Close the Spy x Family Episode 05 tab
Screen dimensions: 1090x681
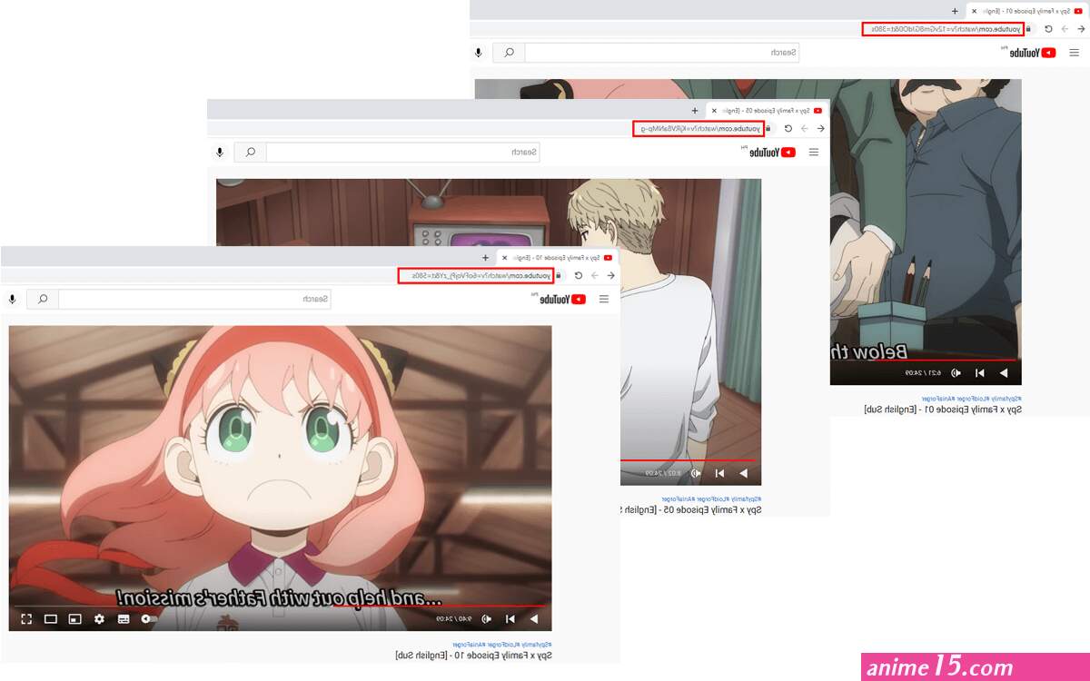pos(712,111)
